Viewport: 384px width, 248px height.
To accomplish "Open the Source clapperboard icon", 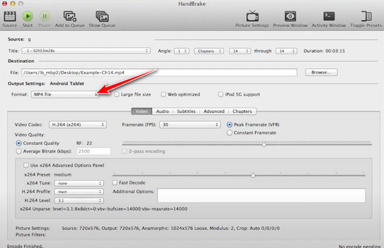I will point(10,17).
